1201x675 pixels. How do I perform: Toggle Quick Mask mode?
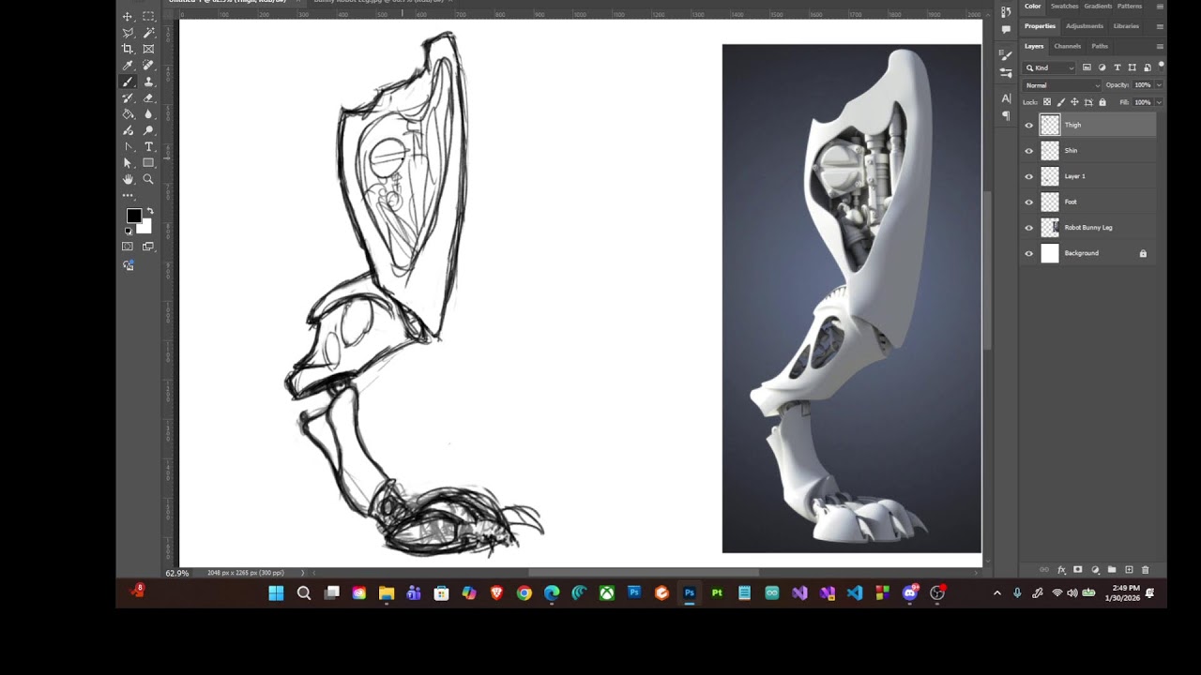tap(128, 247)
